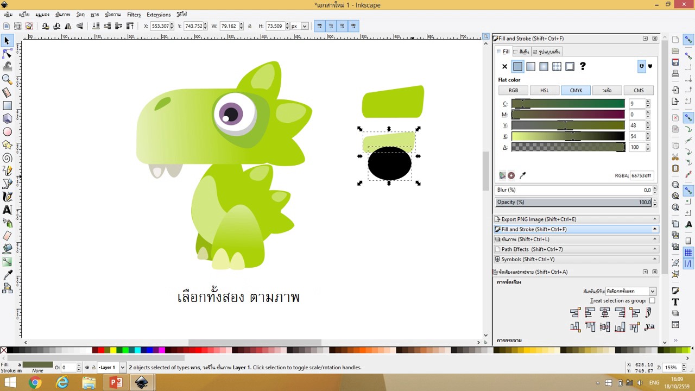Center objects on vertical axis

point(604,312)
